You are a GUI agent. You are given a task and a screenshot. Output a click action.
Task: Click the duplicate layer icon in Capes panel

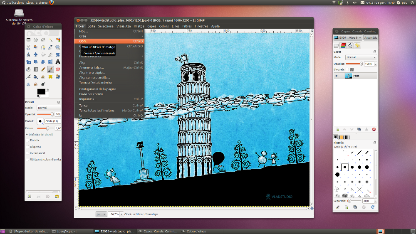point(359,129)
